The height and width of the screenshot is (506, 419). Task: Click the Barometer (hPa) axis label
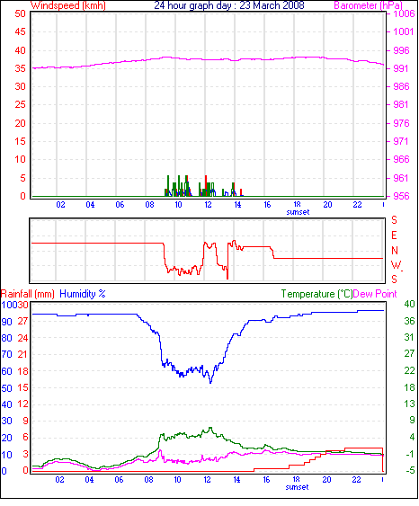pos(368,5)
